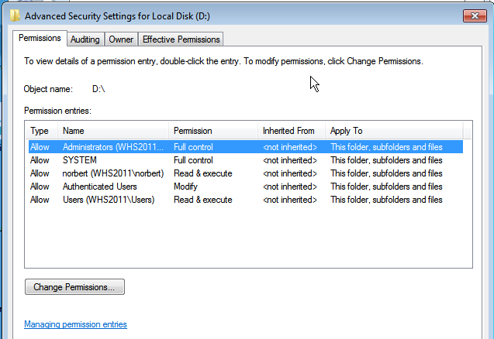Close the Advanced Security Settings dialog
The image size is (494, 339).
pos(475,15)
